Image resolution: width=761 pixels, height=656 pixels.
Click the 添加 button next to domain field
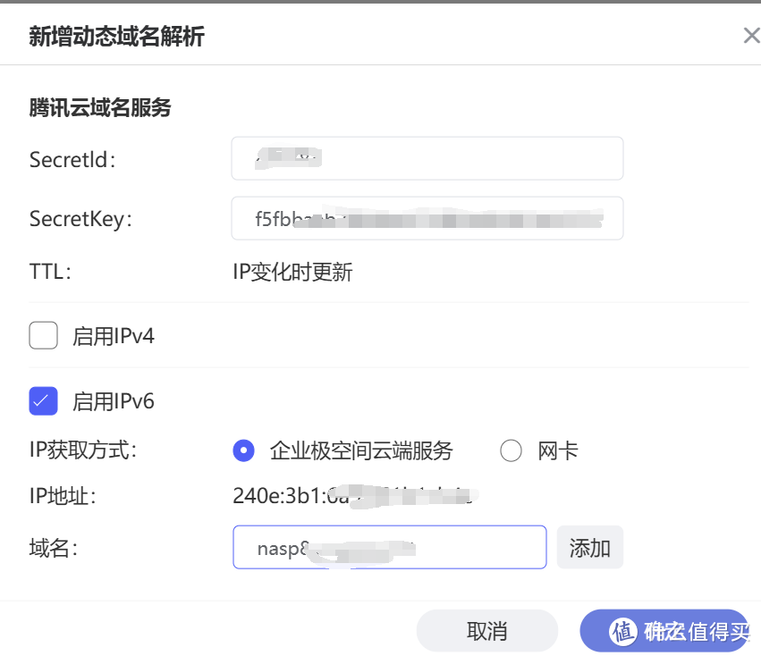(x=590, y=547)
